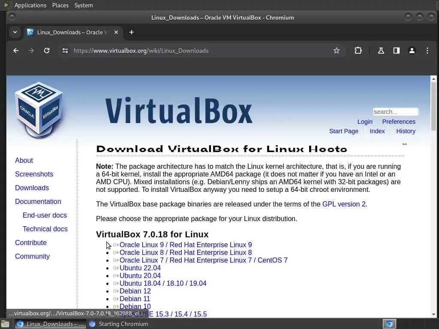
Task: Download Oracle Linux 7 / CentOS 7 package
Action: tap(204, 260)
